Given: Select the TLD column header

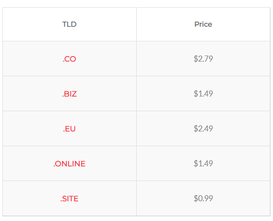Looking at the screenshot, I should click(70, 24).
